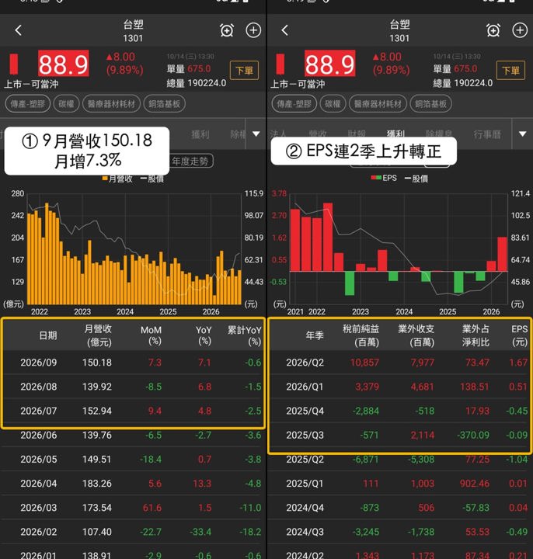Tap the 日期 column header

[48, 335]
